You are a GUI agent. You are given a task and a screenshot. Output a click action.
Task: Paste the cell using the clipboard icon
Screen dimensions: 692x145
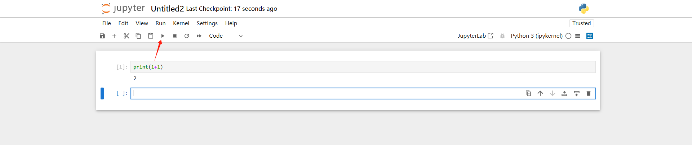tap(151, 36)
